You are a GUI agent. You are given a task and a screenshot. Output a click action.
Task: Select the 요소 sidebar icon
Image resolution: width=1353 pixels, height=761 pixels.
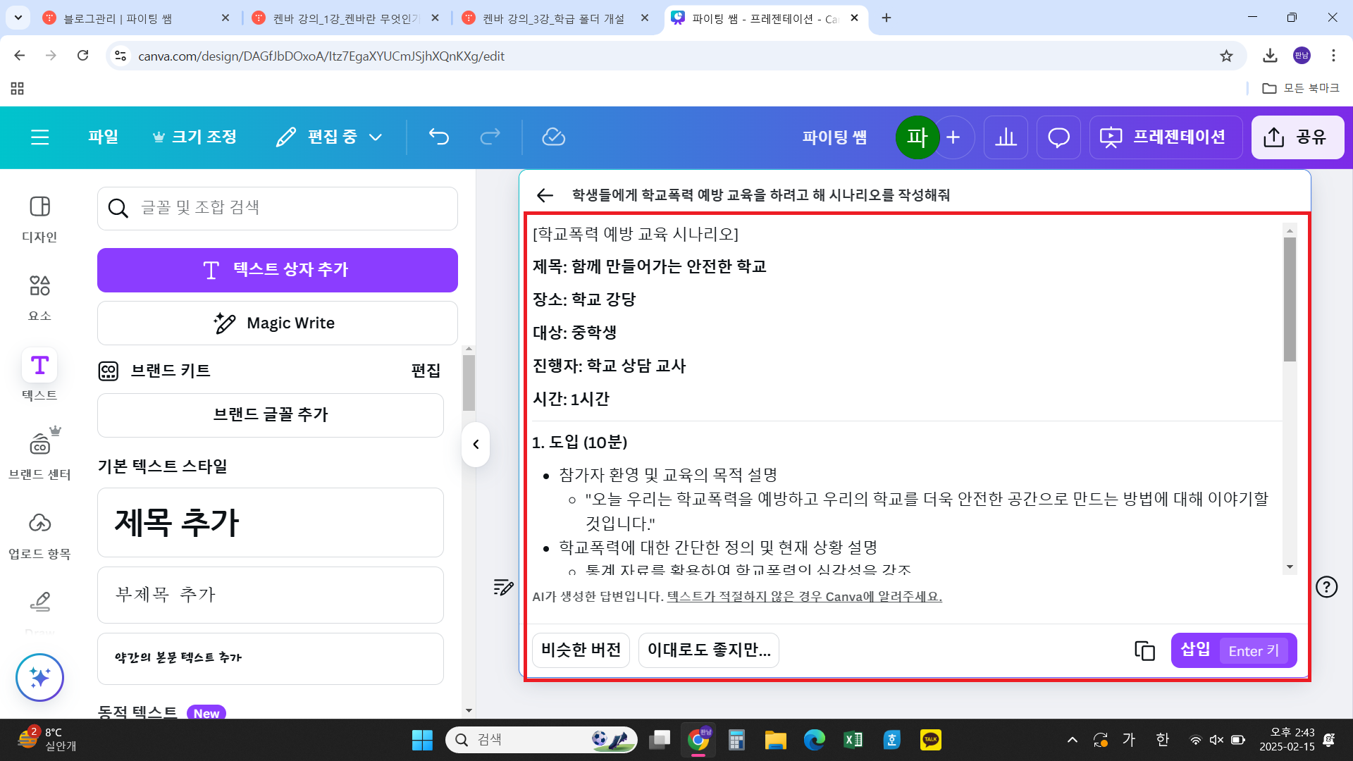pos(39,296)
